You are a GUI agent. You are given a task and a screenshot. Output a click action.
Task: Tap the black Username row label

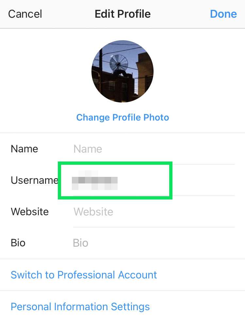tap(34, 180)
